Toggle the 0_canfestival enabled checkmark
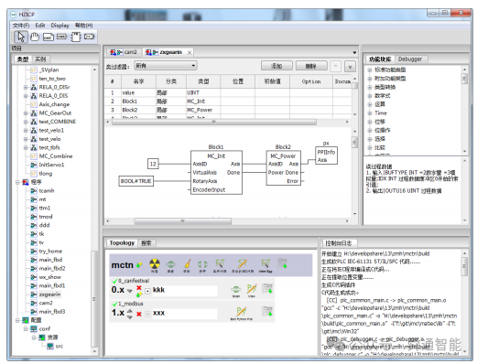The height and width of the screenshot is (364, 477). tap(114, 281)
